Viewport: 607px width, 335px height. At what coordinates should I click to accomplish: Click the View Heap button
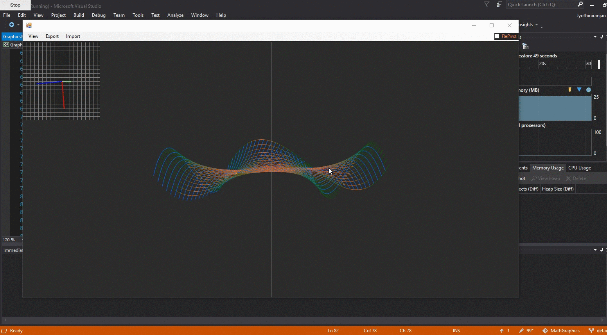[x=546, y=178]
